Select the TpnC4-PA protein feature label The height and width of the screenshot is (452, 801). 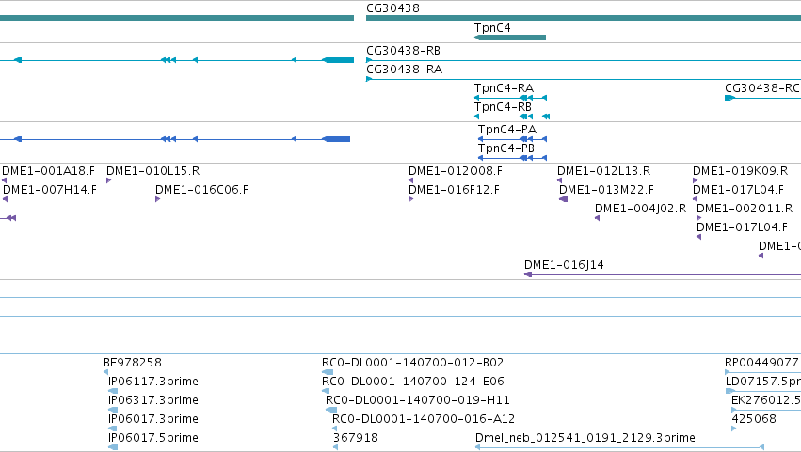[506, 130]
